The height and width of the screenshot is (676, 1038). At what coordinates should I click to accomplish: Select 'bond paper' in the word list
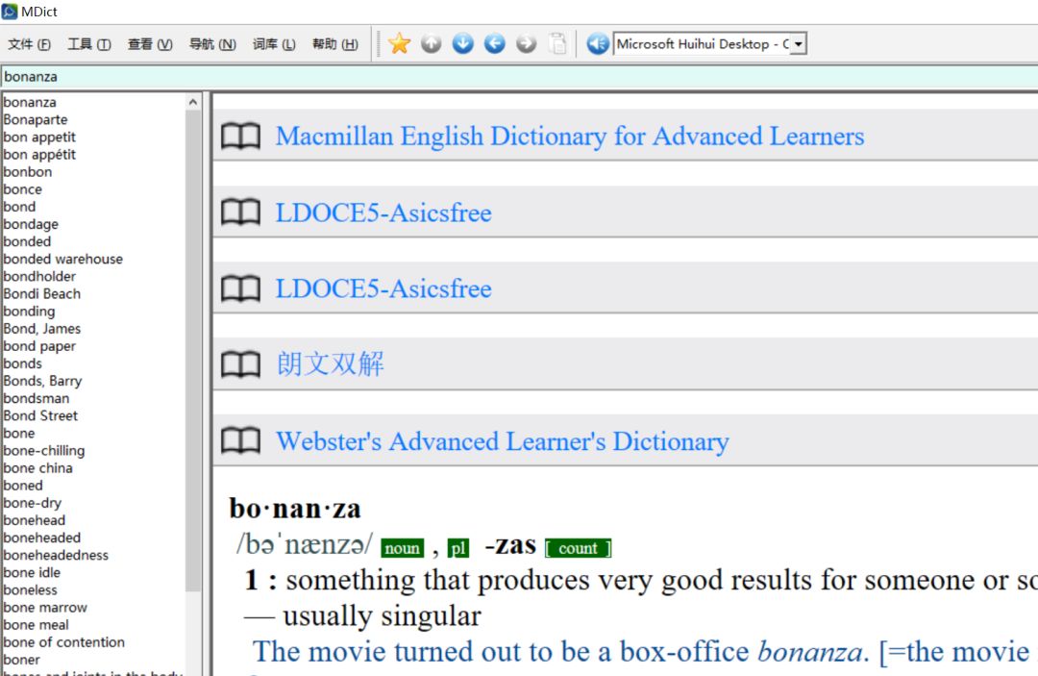pos(39,346)
